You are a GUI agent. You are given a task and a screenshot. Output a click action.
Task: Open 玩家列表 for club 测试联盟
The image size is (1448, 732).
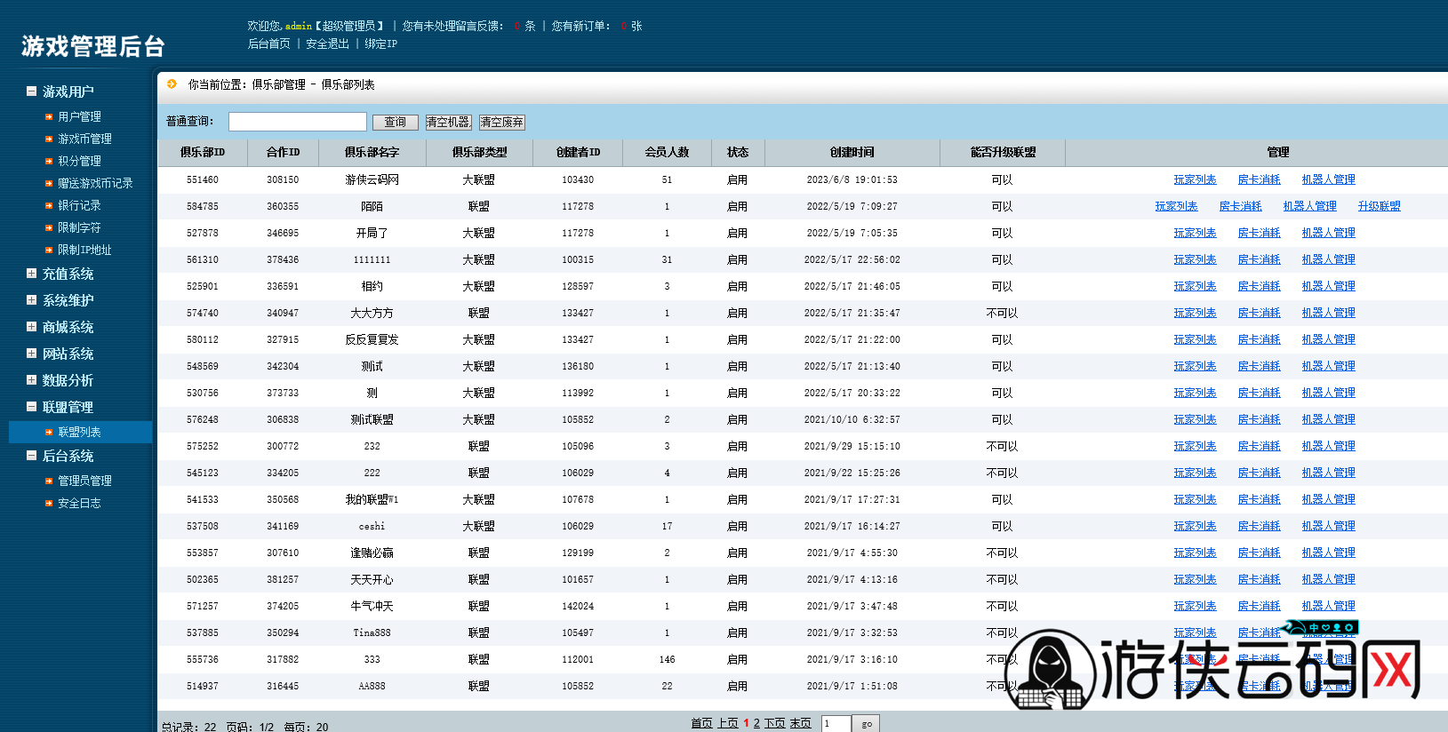click(x=1195, y=419)
